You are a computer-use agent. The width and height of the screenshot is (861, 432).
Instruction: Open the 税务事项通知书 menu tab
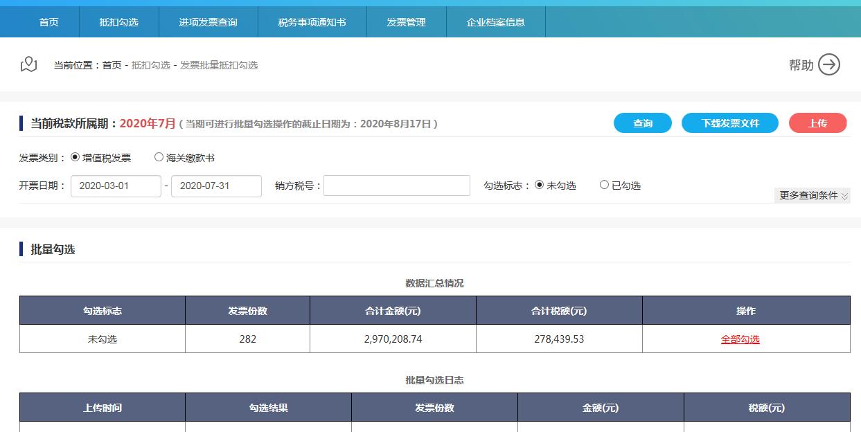click(311, 21)
